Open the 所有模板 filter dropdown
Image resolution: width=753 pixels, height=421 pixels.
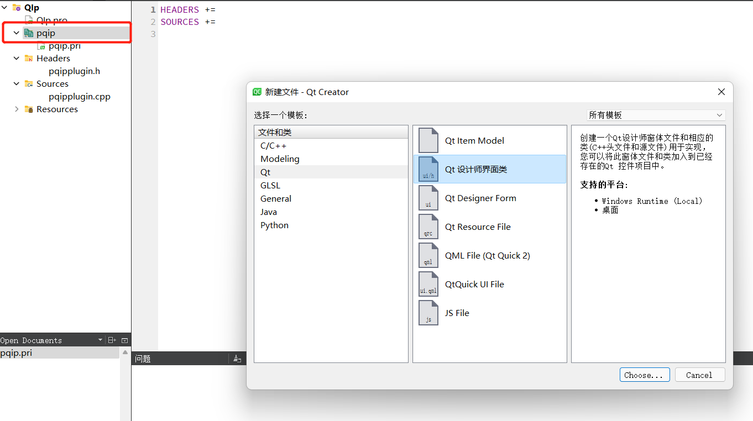(656, 115)
